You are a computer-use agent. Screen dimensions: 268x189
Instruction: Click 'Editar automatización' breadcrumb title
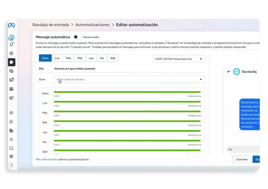click(x=137, y=25)
